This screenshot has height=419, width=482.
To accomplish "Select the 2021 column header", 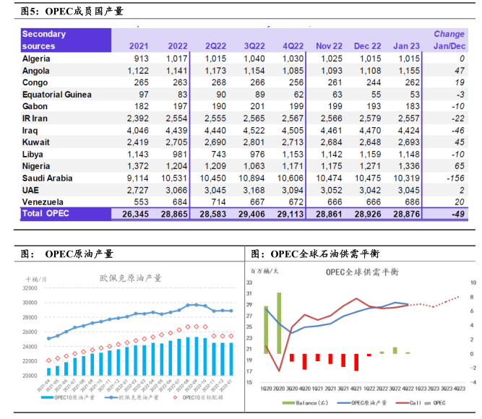I will tap(139, 46).
